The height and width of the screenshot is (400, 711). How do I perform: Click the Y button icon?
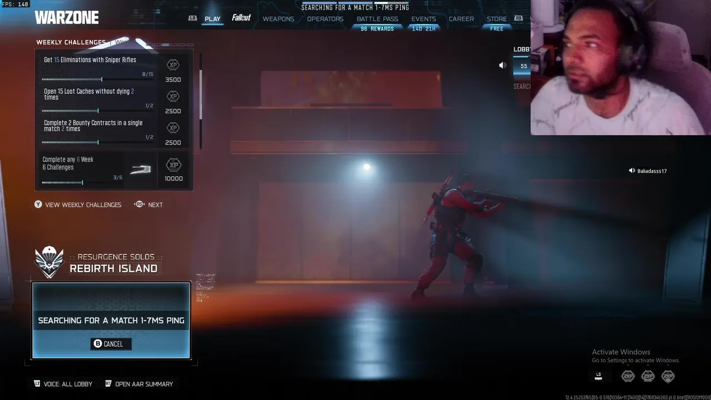(38, 204)
